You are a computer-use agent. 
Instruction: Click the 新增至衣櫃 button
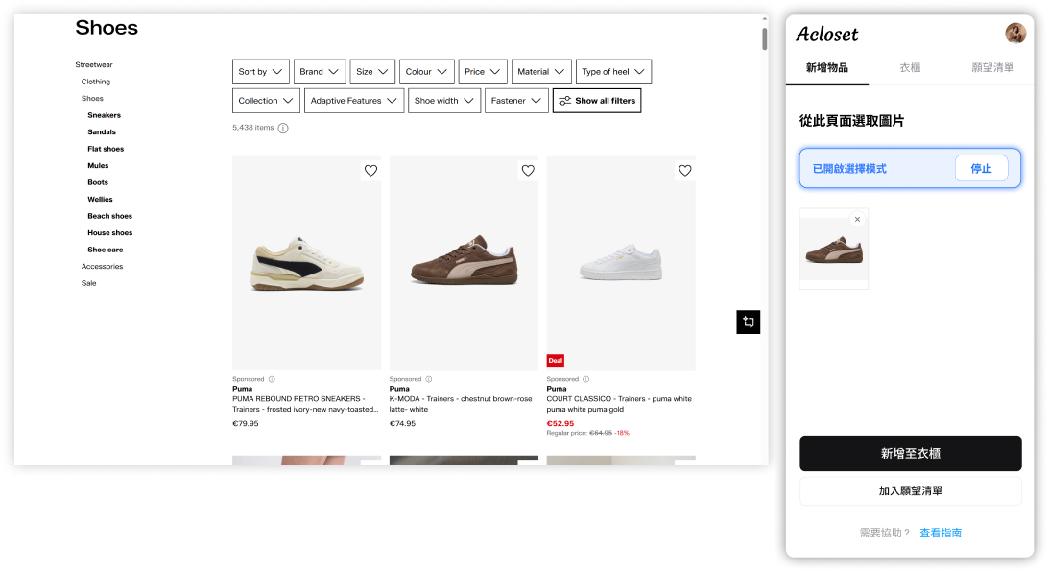pos(911,454)
